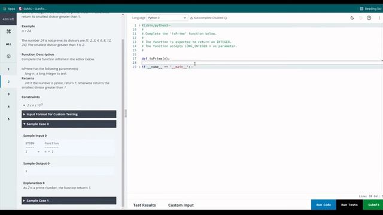Expand Input Format for Custom Testing

[69, 114]
